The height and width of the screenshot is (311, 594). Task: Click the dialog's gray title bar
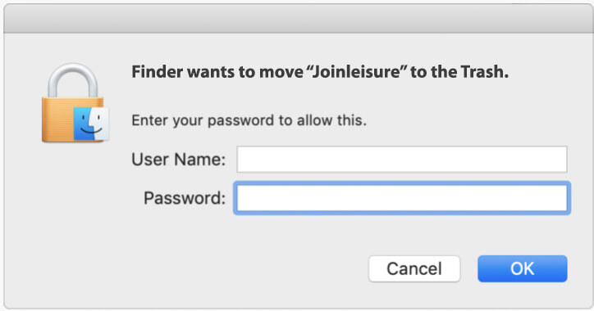297,19
